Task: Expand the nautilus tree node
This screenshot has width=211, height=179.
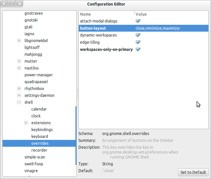Action: (19, 68)
